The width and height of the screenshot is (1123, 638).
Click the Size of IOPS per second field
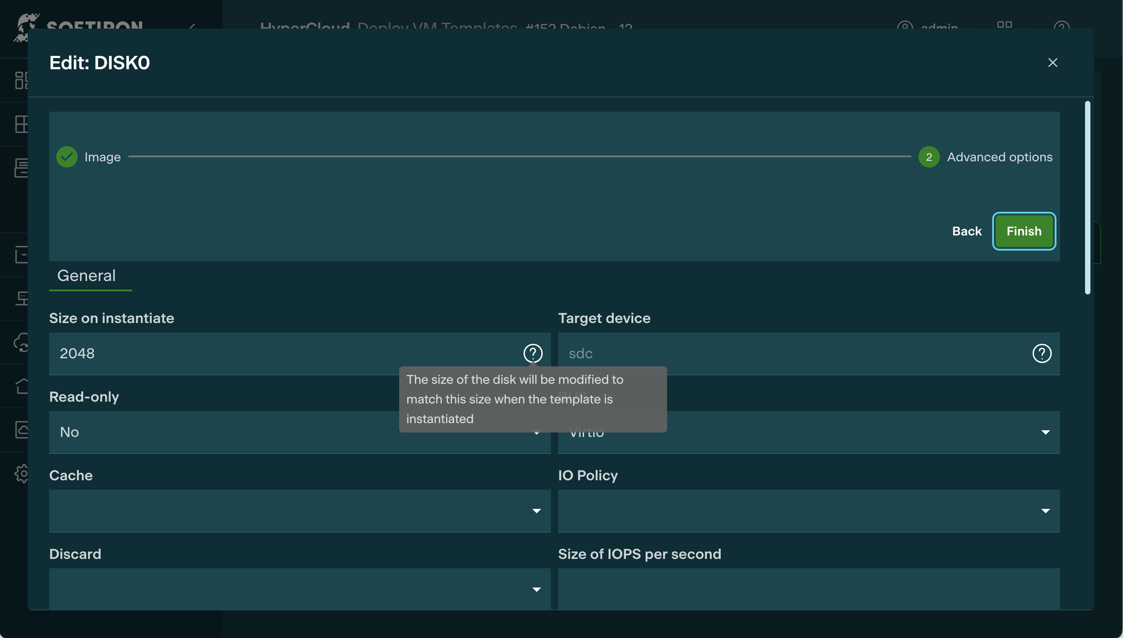point(808,589)
